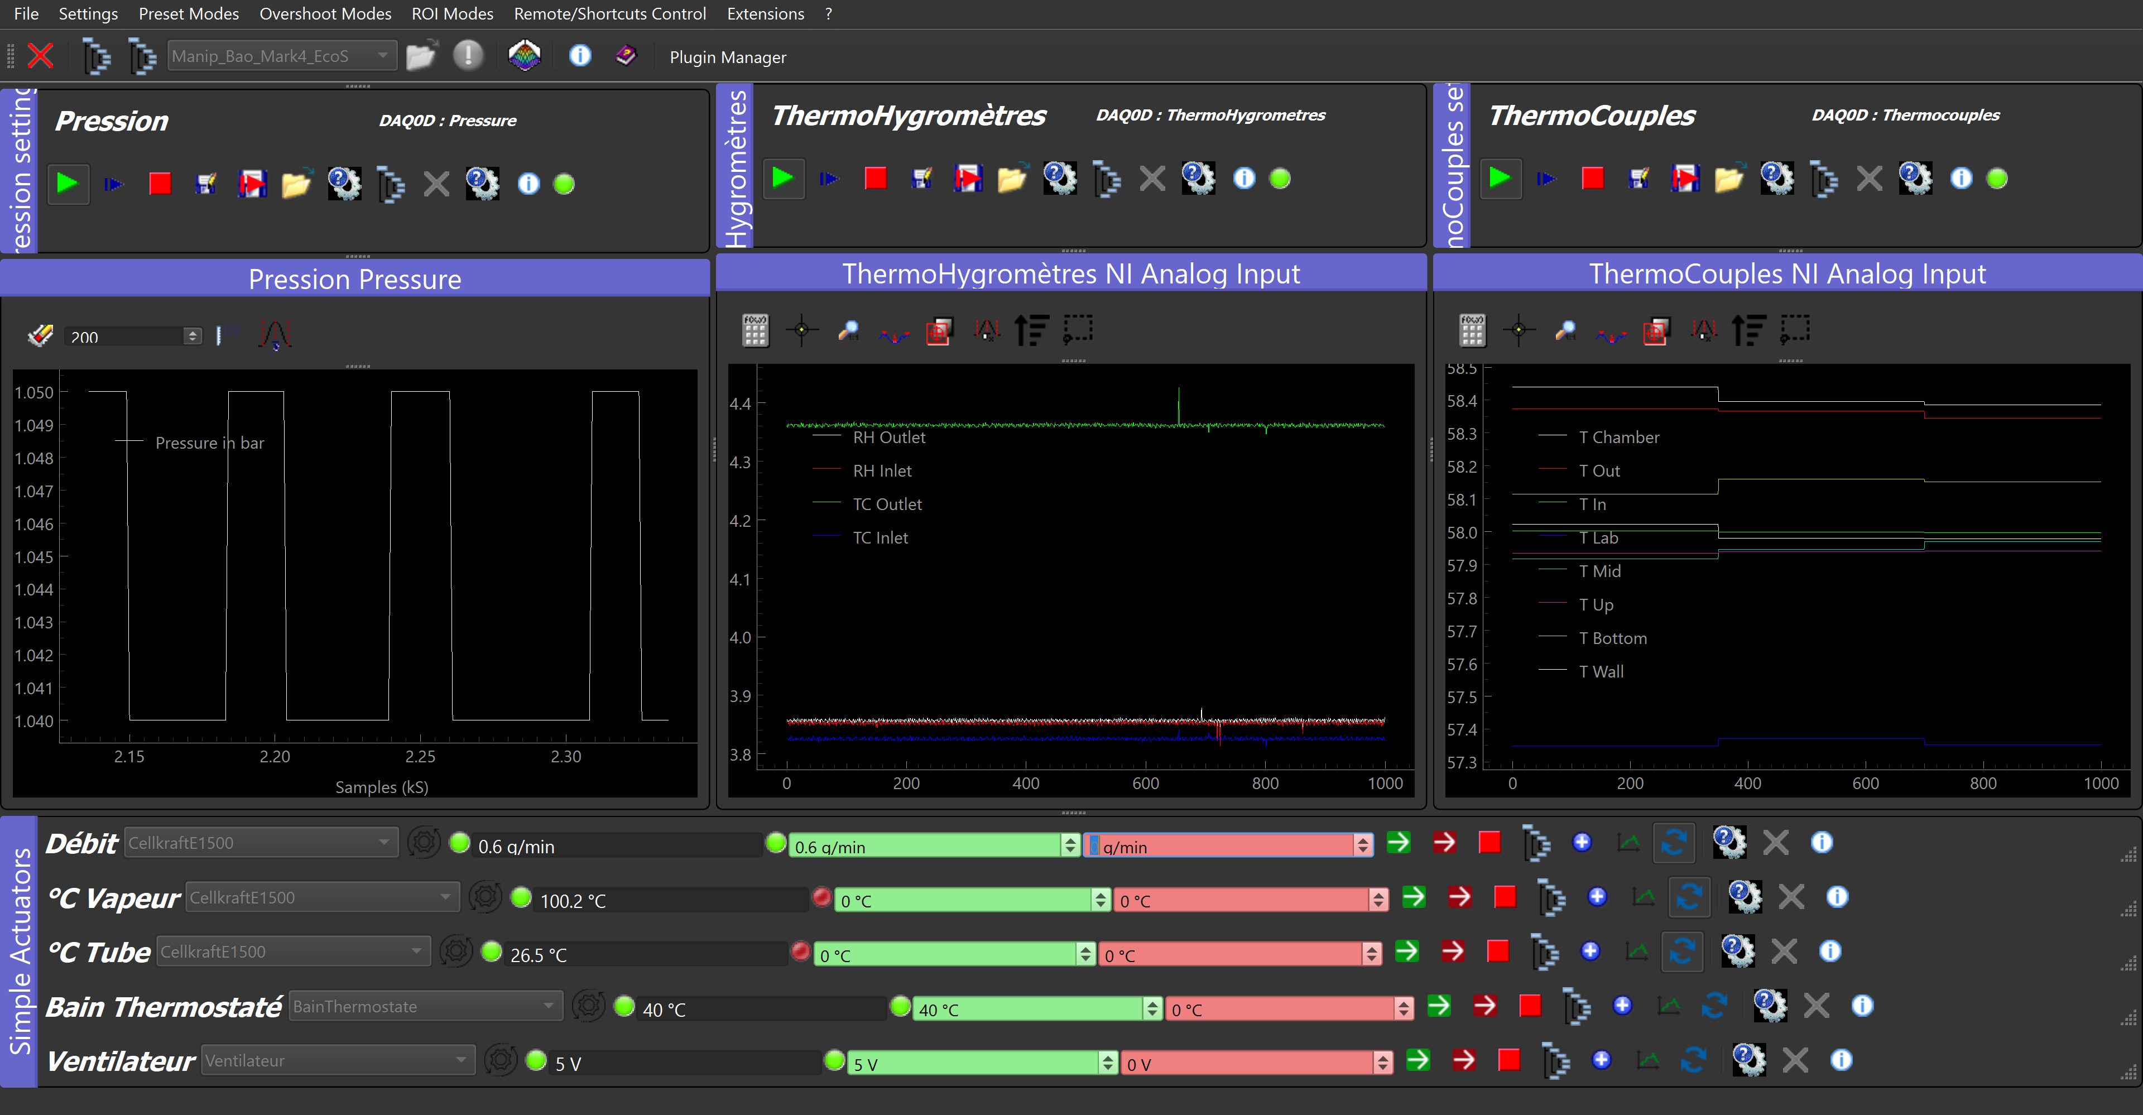Toggle °C Vapeur refresh value button
2143x1115 pixels.
(1689, 897)
